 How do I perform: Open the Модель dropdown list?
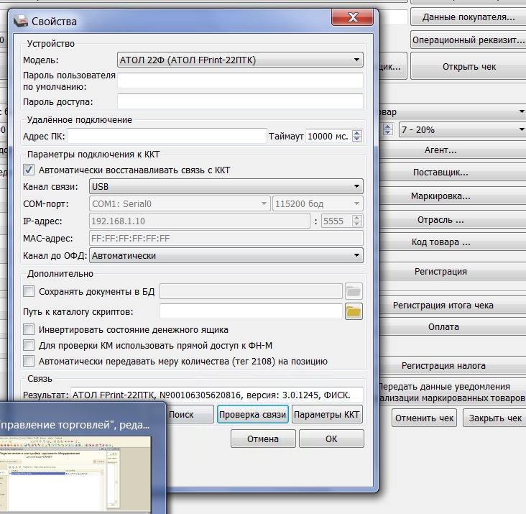[x=240, y=60]
